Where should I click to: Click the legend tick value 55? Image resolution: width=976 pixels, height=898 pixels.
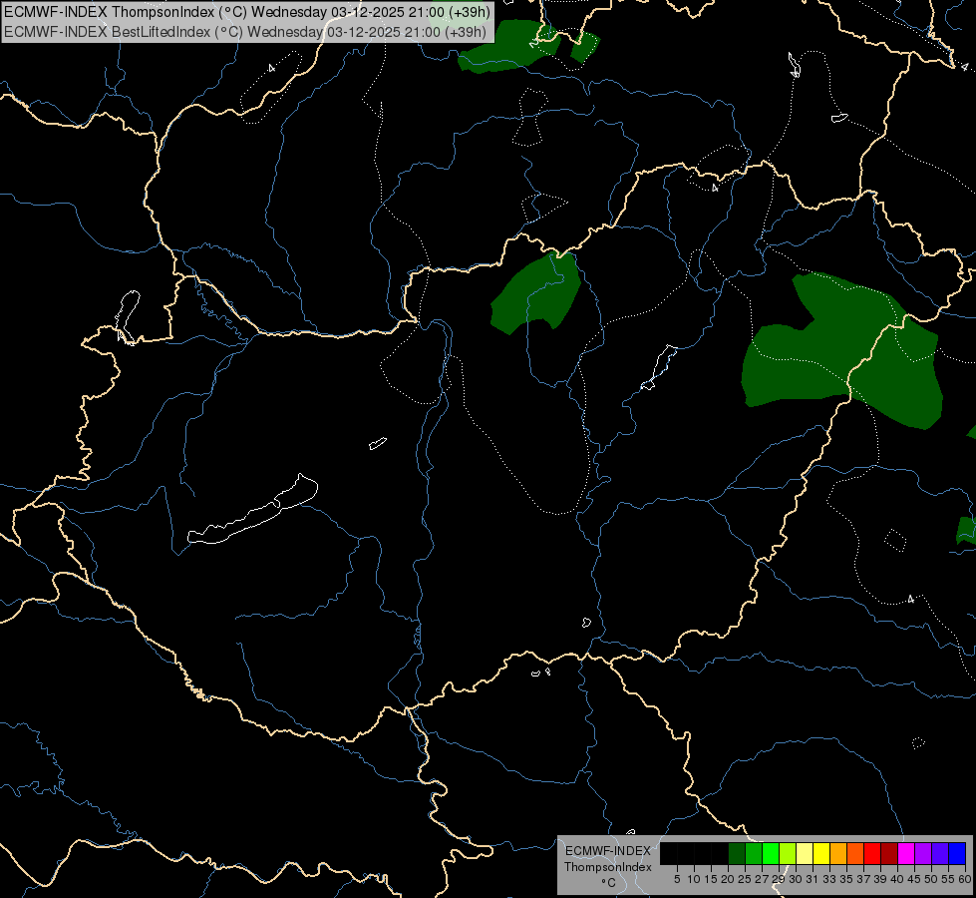(948, 879)
